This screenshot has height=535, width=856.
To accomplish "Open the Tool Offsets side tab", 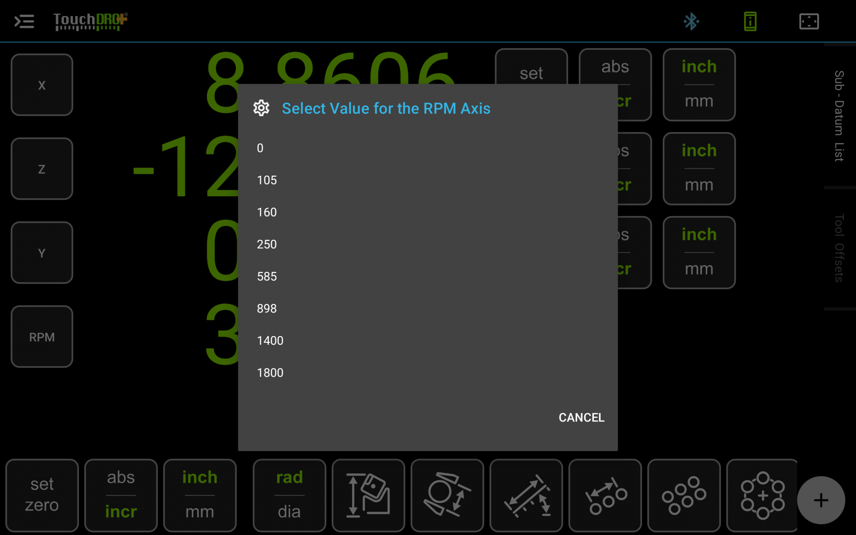I will 839,248.
